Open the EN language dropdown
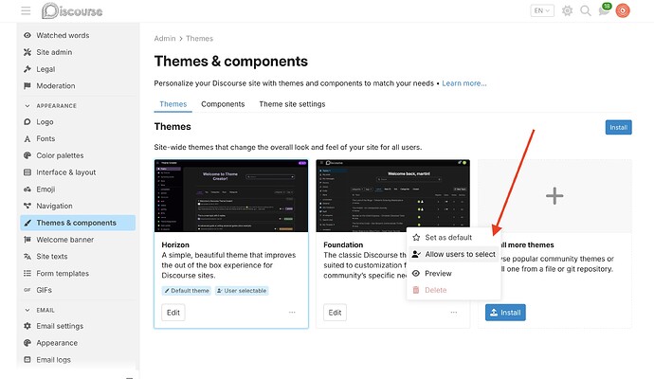 pos(542,10)
